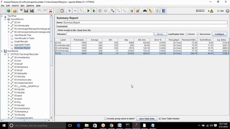
Task: Start the test with green play icon
Action: tap(88, 11)
